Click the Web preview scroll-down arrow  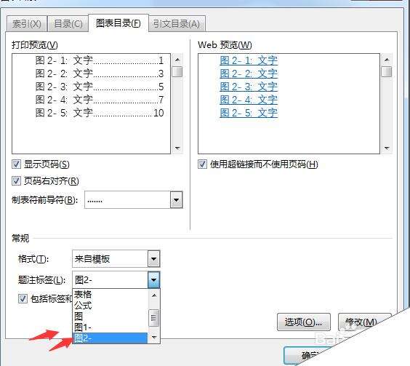click(x=387, y=148)
